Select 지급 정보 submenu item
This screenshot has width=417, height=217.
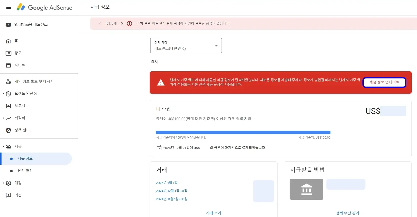[x=36, y=159]
